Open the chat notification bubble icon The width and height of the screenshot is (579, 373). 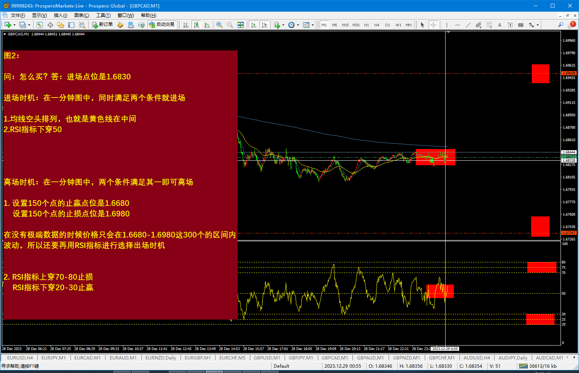pyautogui.click(x=572, y=25)
